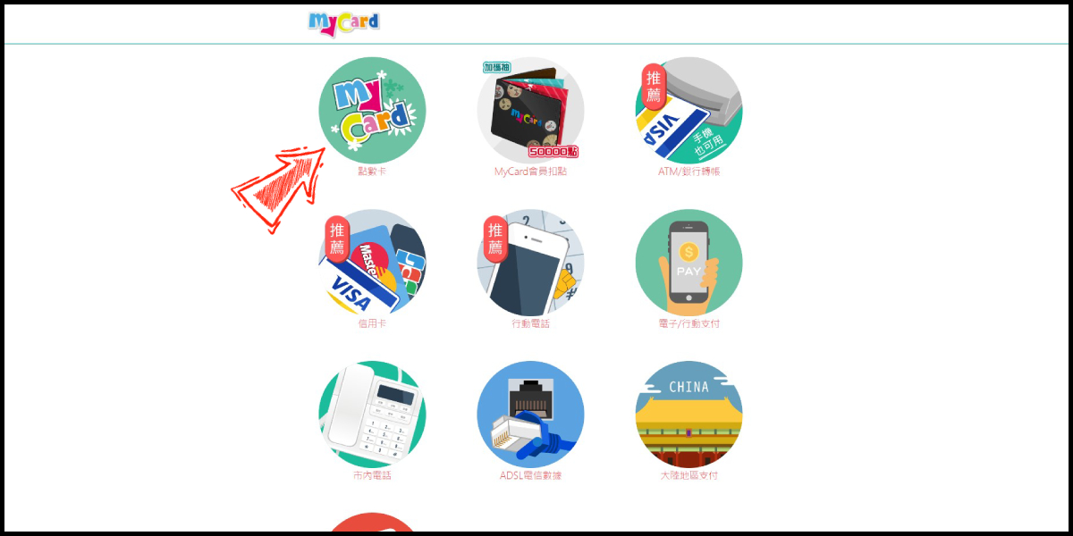Click the ATM/銀行轉帳 text label
Viewport: 1073px width, 536px height.
click(689, 172)
